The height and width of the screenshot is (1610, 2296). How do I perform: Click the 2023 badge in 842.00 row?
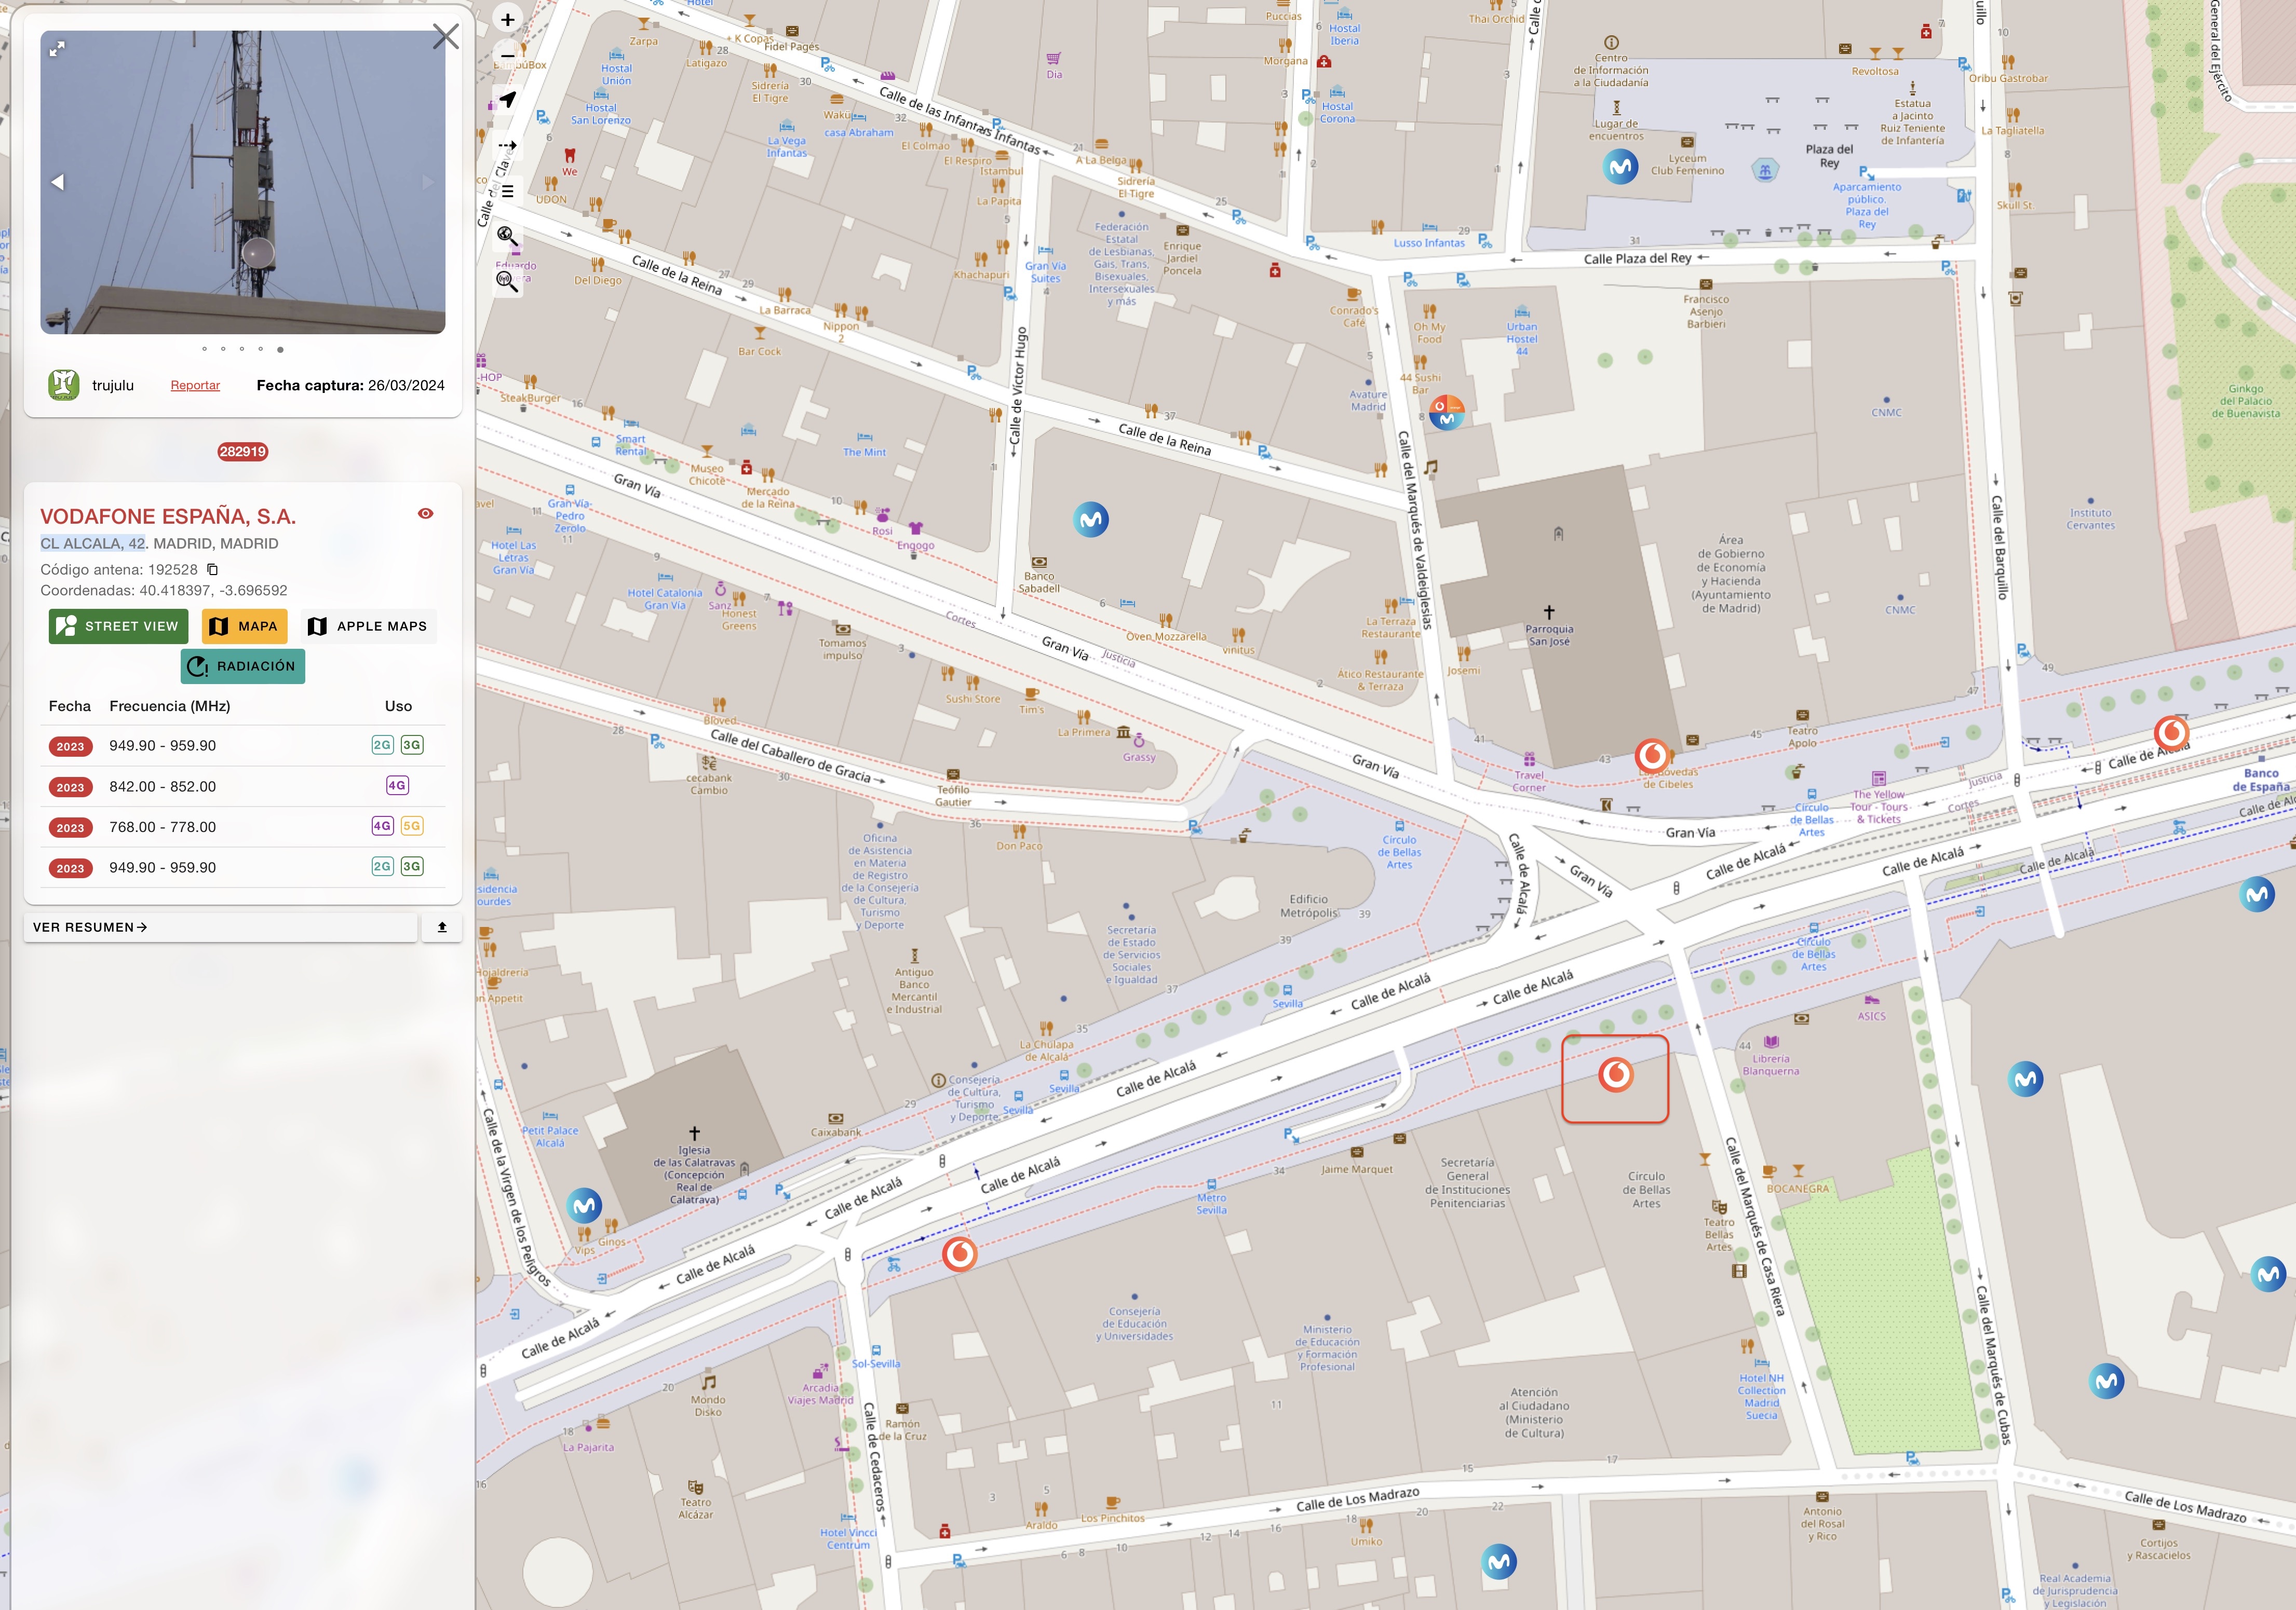70,787
